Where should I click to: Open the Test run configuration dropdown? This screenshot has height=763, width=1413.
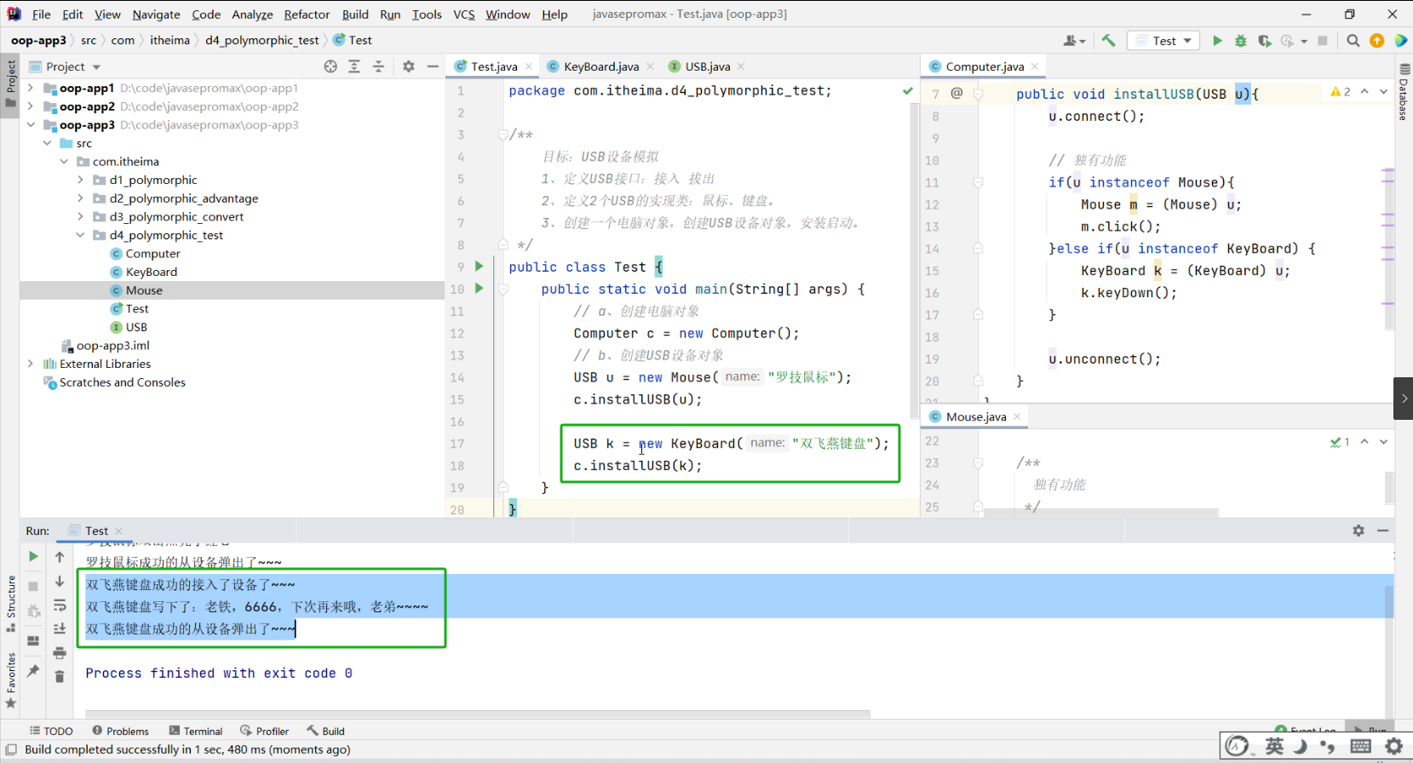(1163, 41)
